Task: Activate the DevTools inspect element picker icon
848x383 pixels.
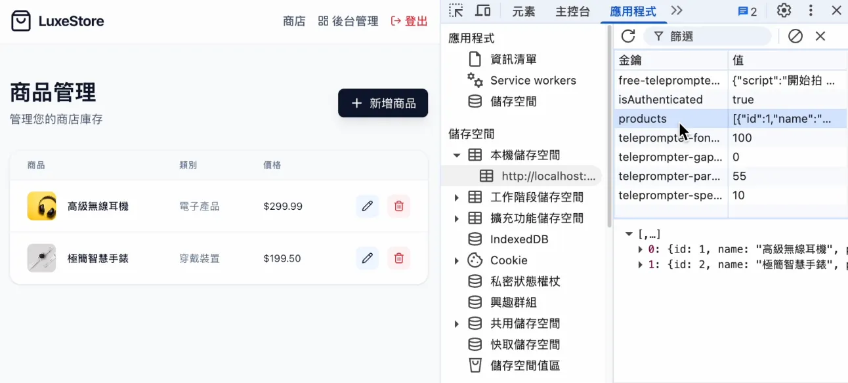Action: point(456,10)
